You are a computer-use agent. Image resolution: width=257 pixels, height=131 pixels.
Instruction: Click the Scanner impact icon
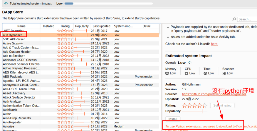pyautogui.click(x=224, y=73)
